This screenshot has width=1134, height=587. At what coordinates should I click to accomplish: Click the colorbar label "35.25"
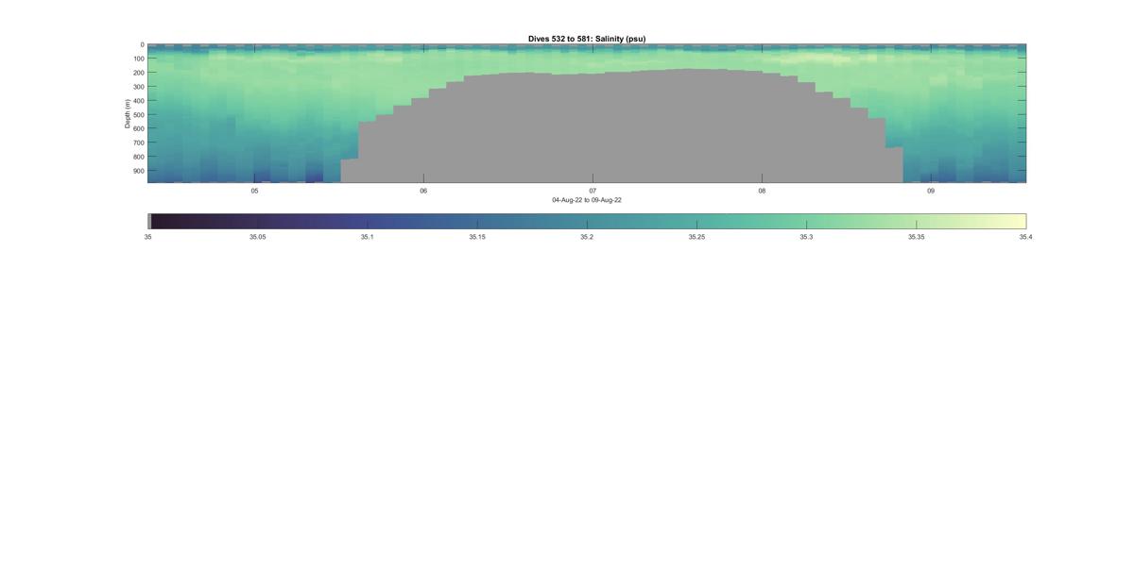coord(696,237)
